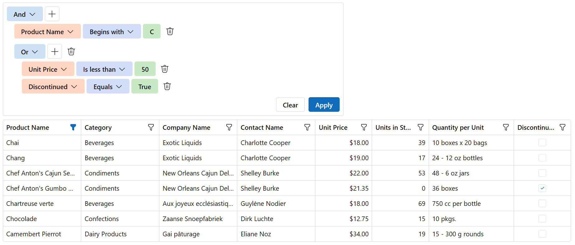The height and width of the screenshot is (245, 575).
Task: Toggle Discontinued checkbox for Chef Anton's Cajun Seasoning
Action: (x=542, y=173)
